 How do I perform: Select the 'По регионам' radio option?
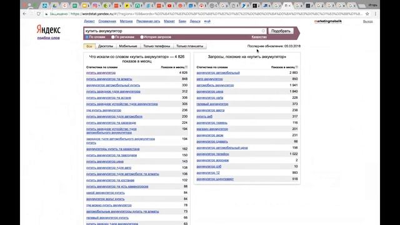pyautogui.click(x=112, y=37)
